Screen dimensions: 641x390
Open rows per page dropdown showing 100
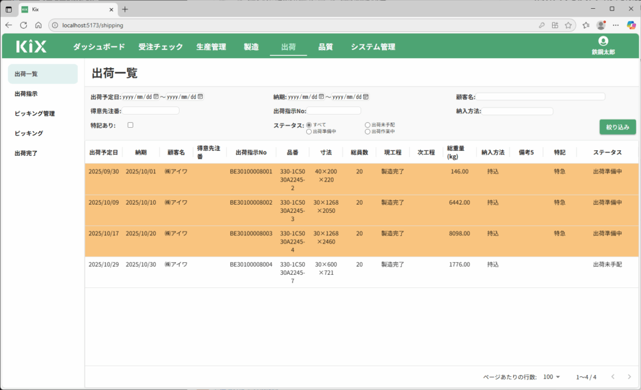[552, 377]
